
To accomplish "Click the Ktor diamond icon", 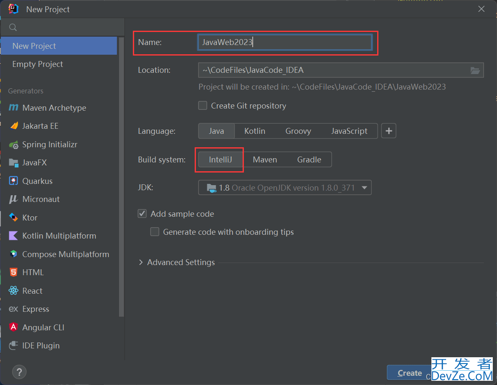I will [13, 217].
